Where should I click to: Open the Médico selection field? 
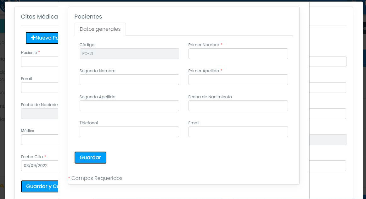pos(39,139)
